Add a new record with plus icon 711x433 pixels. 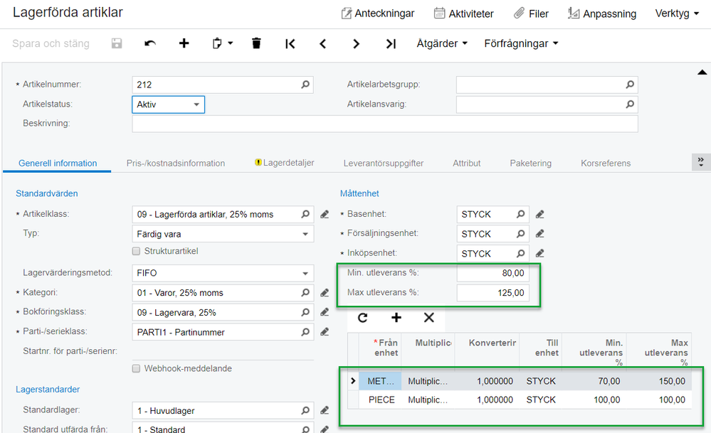coord(184,43)
